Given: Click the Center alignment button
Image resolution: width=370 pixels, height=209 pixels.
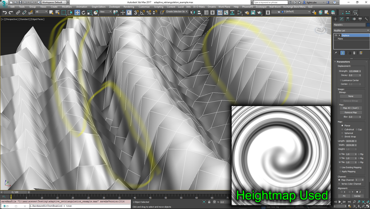Looking at the screenshot, I should tap(357, 196).
